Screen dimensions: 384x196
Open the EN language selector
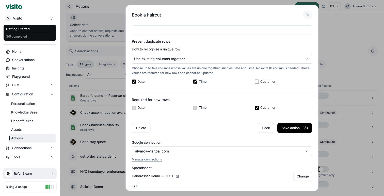click(334, 6)
